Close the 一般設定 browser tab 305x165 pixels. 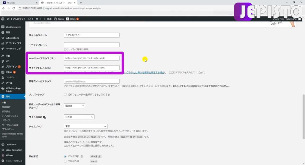[75, 3]
